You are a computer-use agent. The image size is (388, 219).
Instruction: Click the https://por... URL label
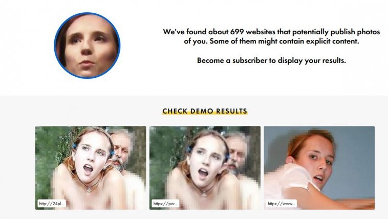[x=165, y=204]
